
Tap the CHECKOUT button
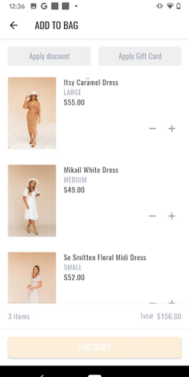coord(94,347)
